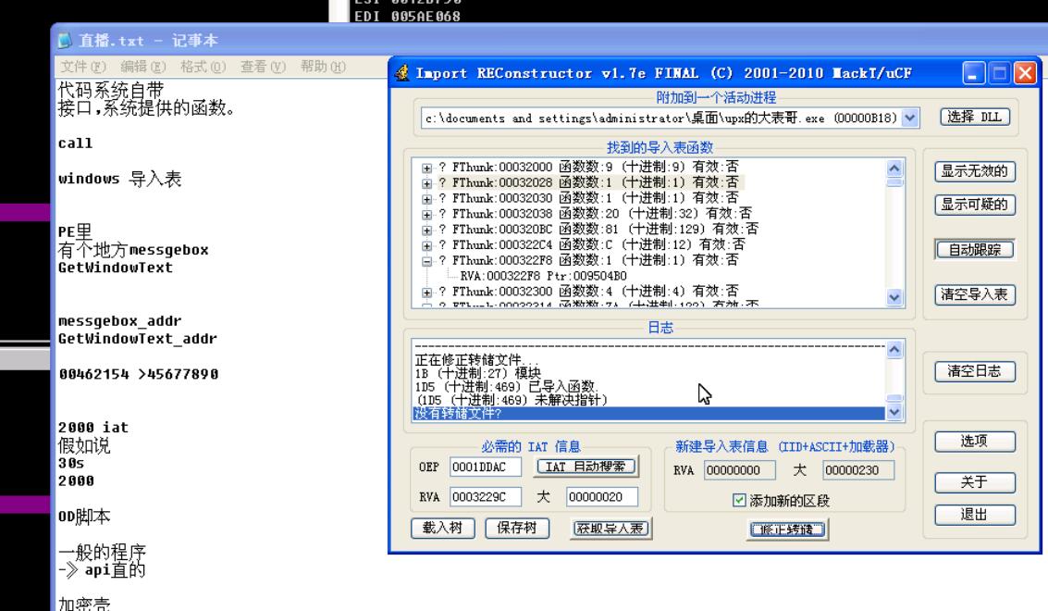Click the IAT RVA field showing 0003229C

486,496
